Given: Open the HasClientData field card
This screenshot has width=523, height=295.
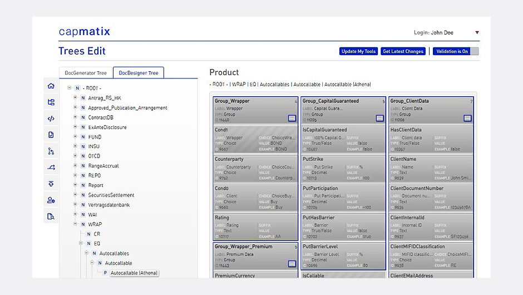Looking at the screenshot, I should tap(431, 139).
